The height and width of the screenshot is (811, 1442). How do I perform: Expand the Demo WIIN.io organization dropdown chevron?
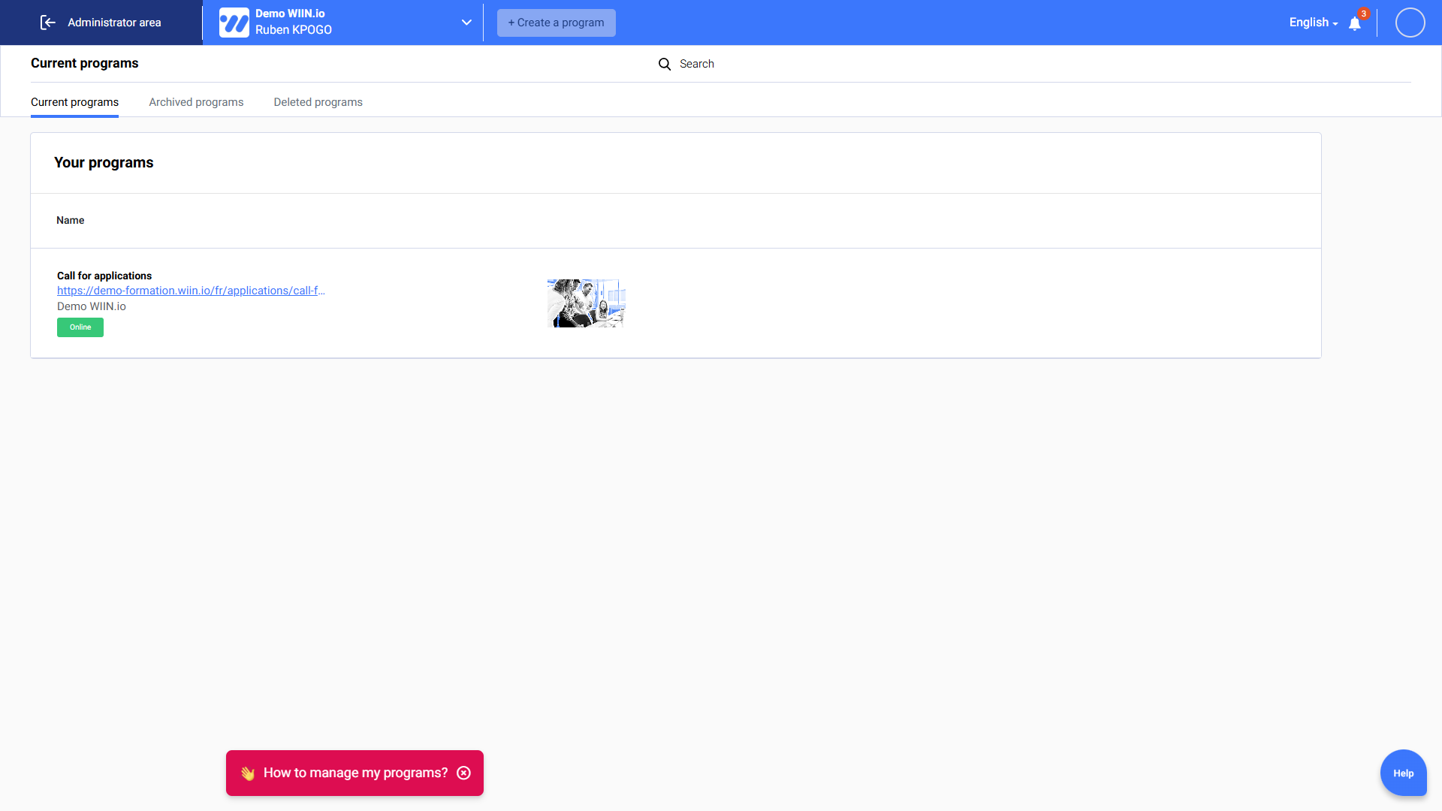pos(466,23)
